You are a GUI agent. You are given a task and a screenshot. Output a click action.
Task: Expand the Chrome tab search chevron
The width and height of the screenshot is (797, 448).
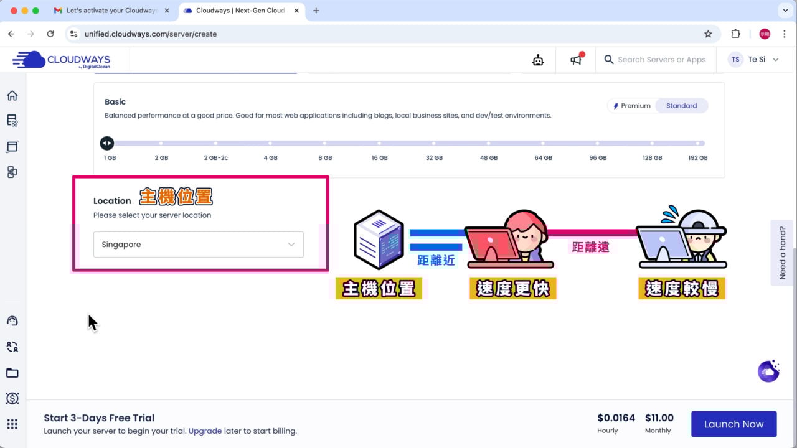coord(785,11)
